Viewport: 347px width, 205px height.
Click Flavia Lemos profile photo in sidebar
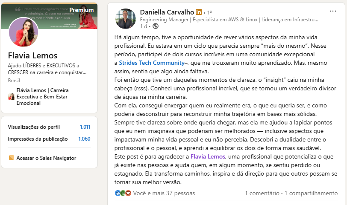tap(24, 32)
